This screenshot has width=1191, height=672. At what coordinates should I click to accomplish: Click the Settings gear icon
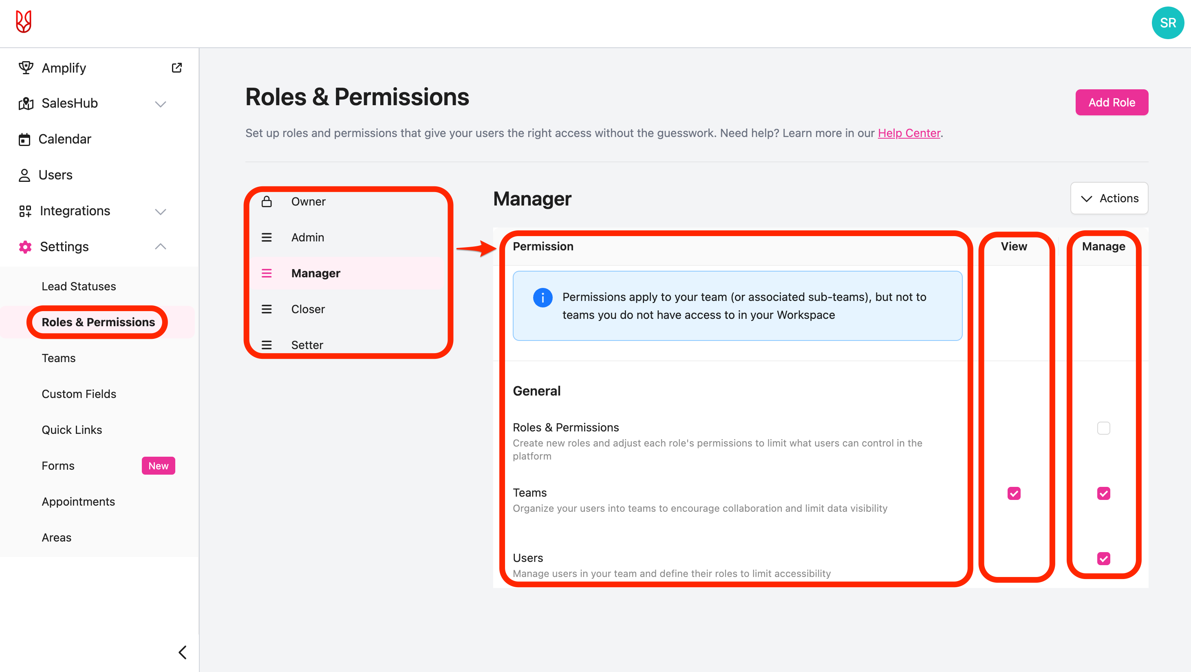click(x=25, y=247)
